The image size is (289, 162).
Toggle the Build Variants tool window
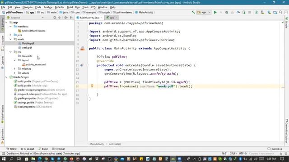pyautogui.click(x=2, y=114)
